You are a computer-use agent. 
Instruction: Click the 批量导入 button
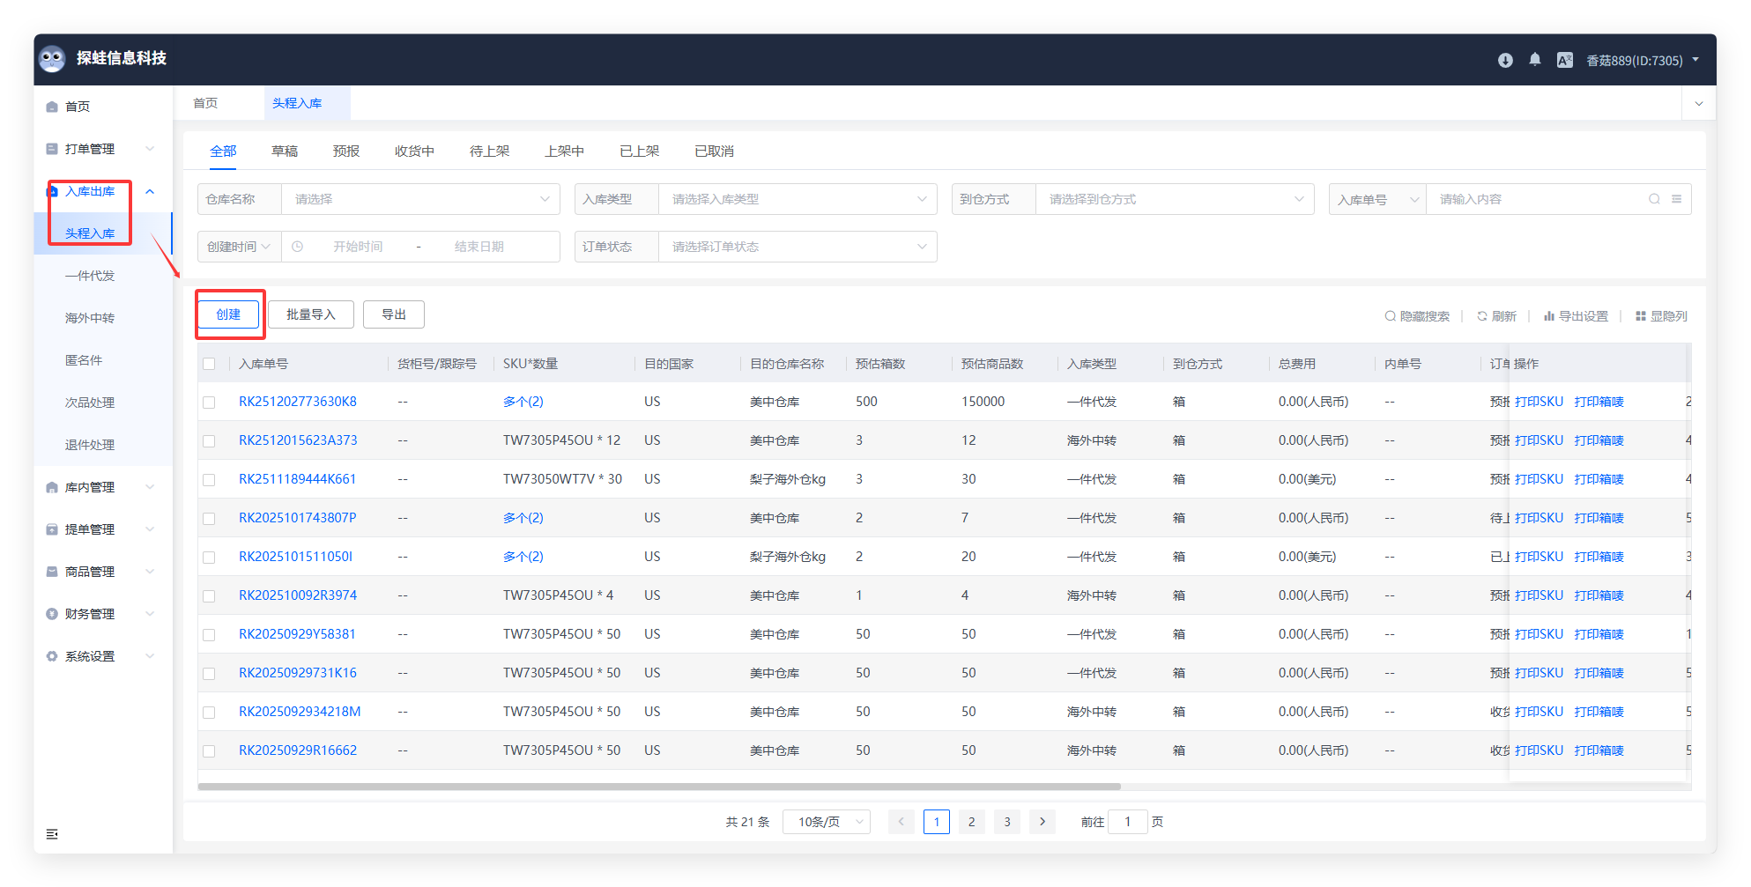click(310, 314)
